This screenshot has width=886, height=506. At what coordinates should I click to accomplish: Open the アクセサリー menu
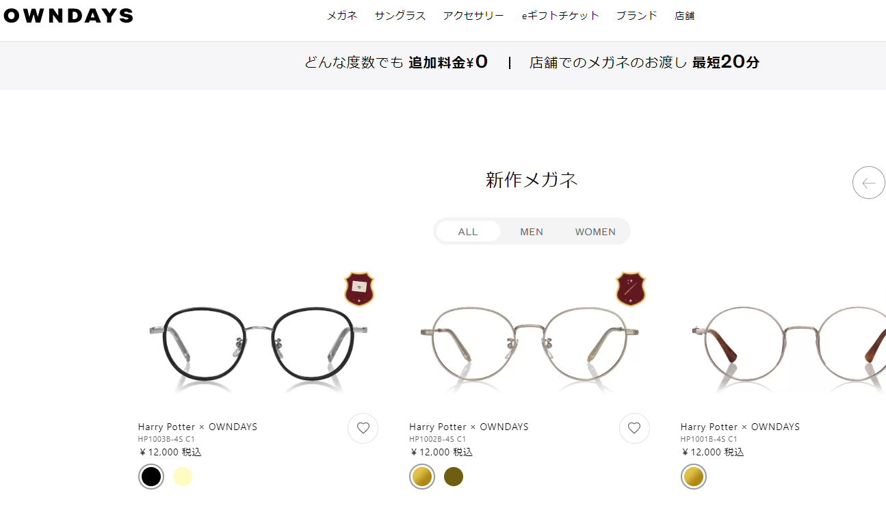[473, 16]
